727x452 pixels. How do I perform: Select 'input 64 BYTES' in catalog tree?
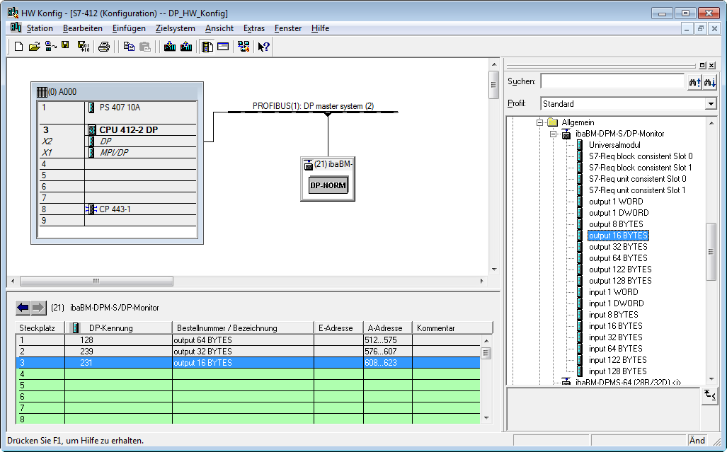(x=615, y=349)
